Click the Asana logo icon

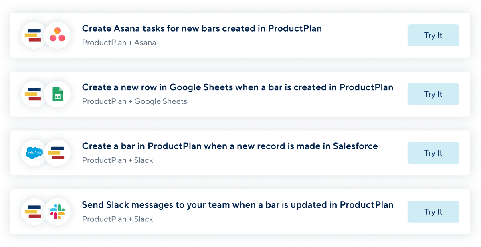57,35
